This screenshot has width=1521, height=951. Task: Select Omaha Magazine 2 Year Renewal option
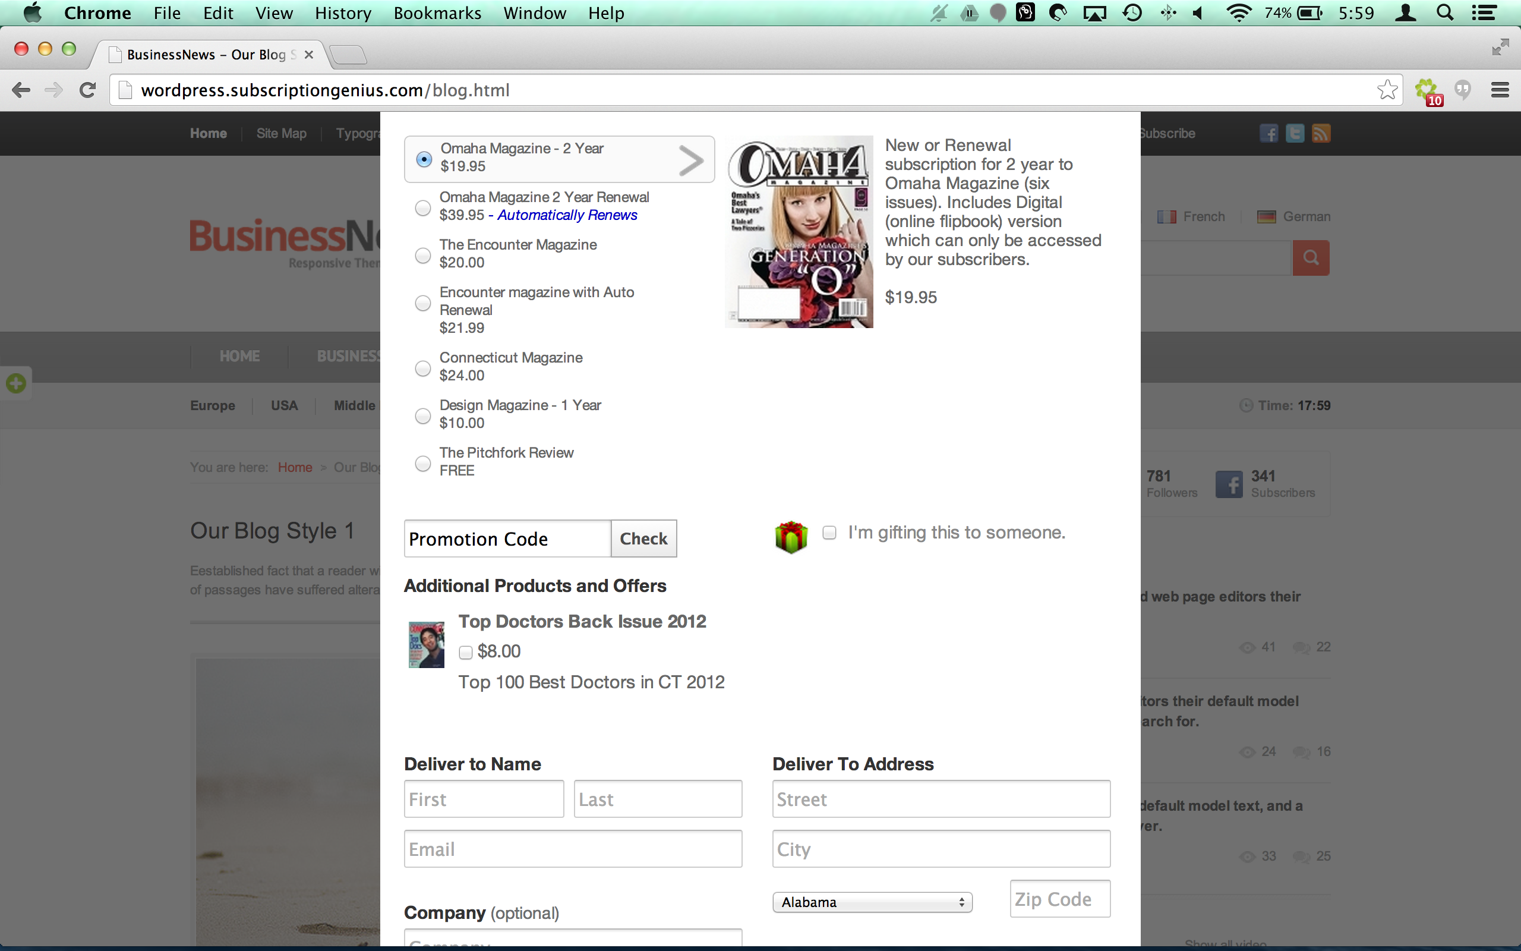point(423,207)
